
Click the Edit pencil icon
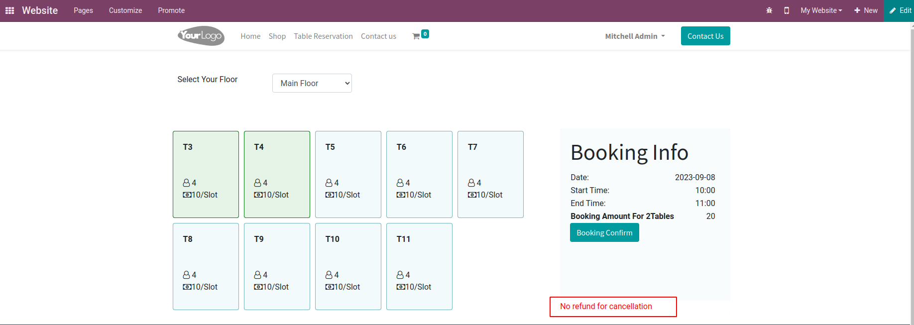click(893, 10)
